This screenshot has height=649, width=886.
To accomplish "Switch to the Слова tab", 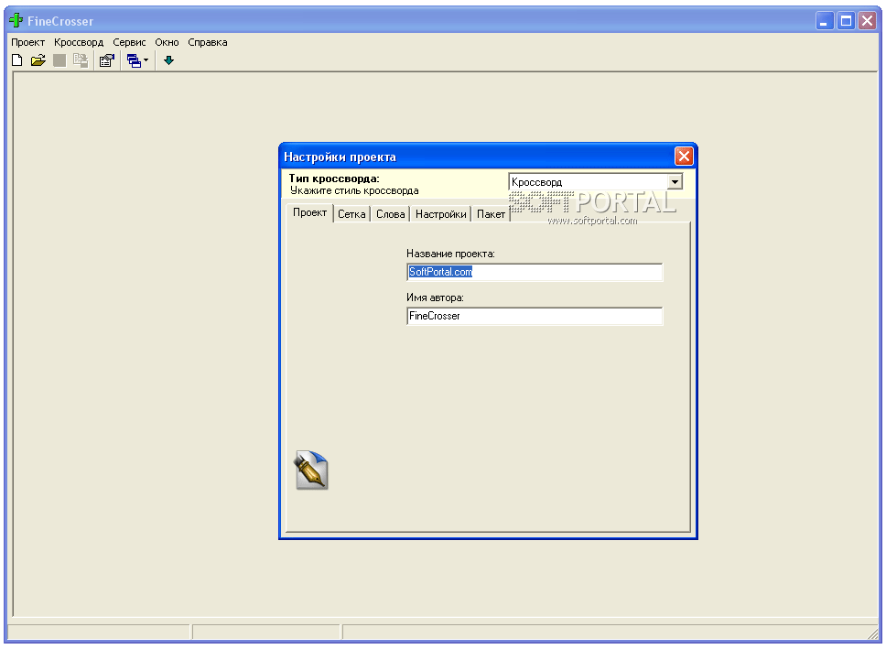I will click(391, 214).
